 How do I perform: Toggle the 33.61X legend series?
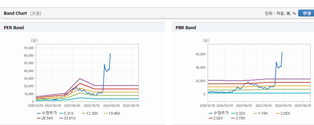tap(67, 118)
